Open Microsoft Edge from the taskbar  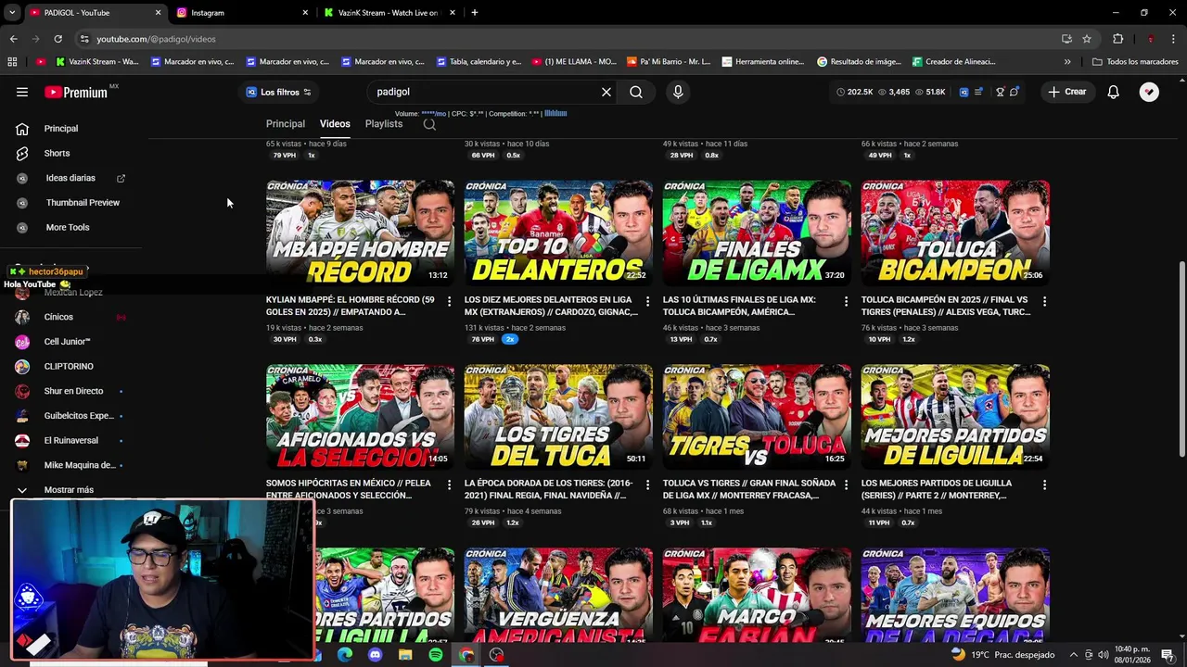[344, 655]
